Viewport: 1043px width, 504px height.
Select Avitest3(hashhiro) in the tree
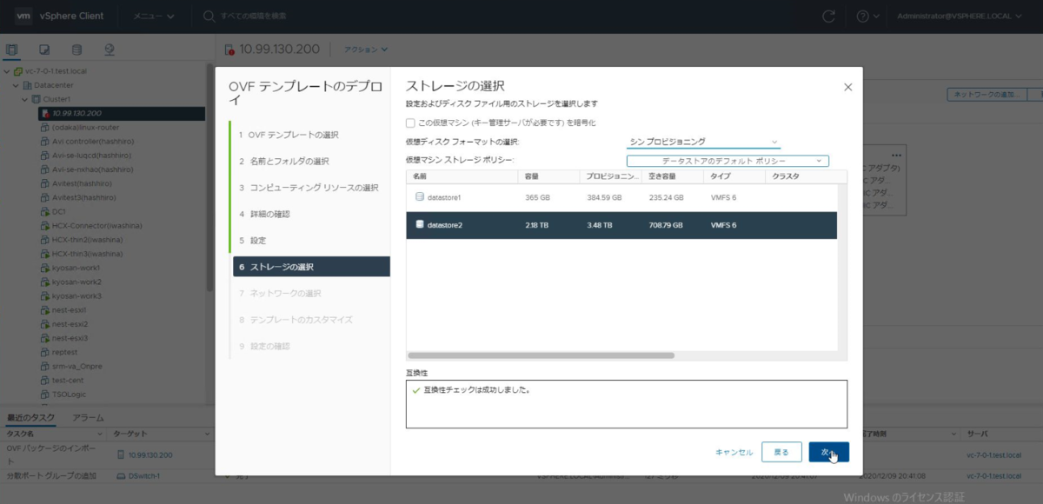pos(84,197)
